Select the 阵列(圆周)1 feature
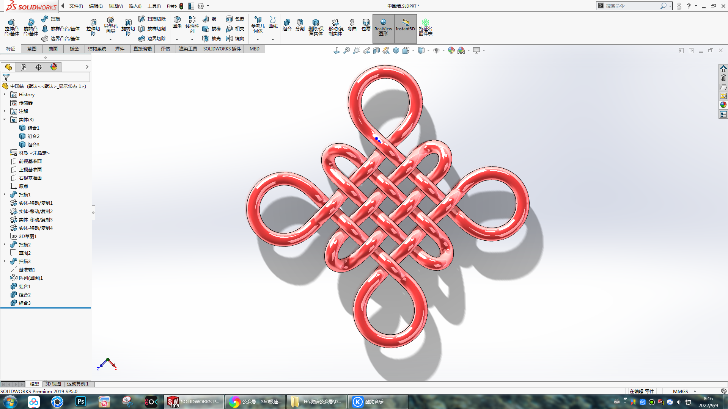 [27, 278]
